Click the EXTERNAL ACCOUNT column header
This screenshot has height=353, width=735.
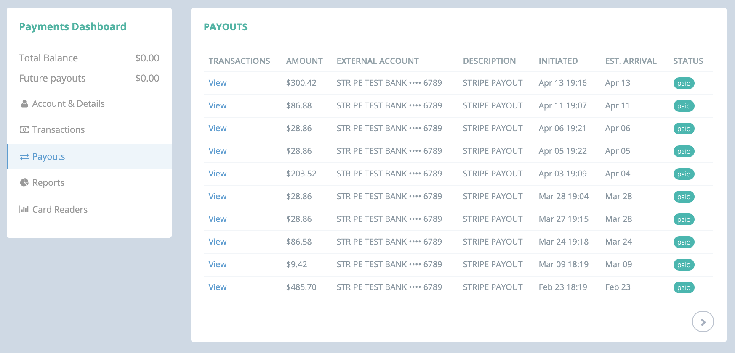coord(378,61)
